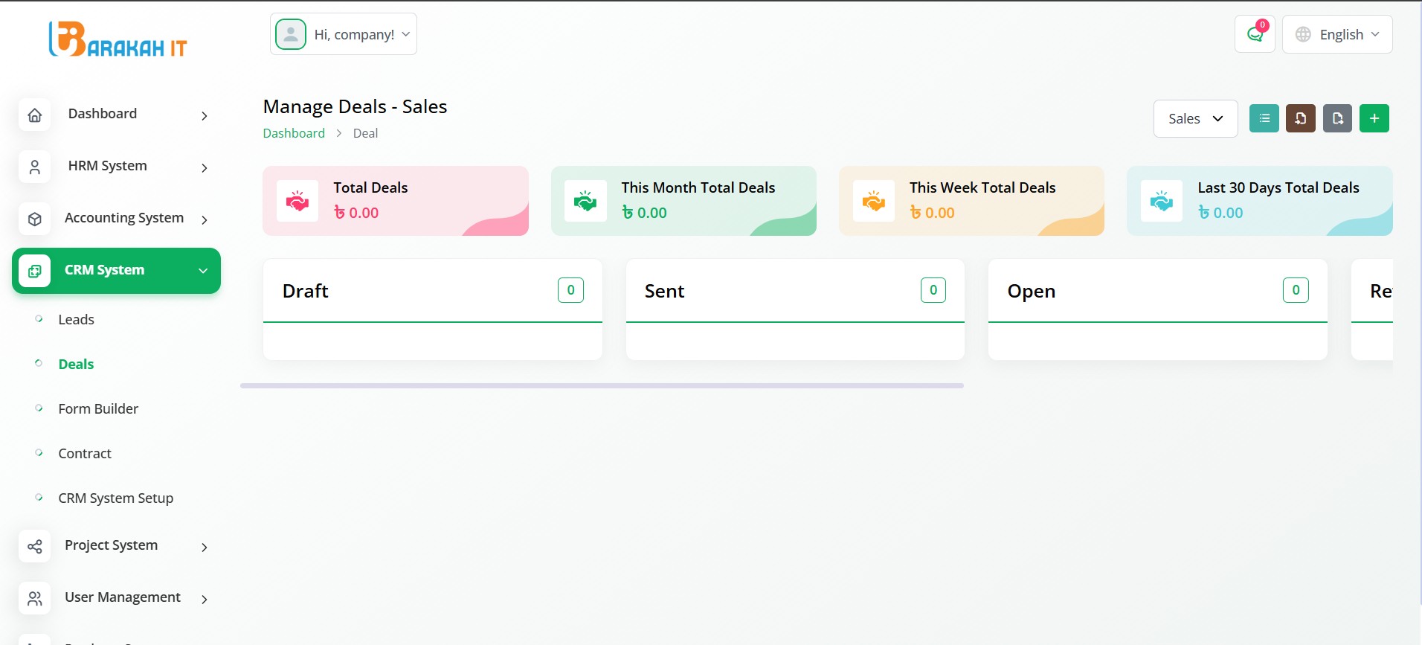Click the brown import deals icon
Screen dimensions: 1422x645
tap(1300, 118)
